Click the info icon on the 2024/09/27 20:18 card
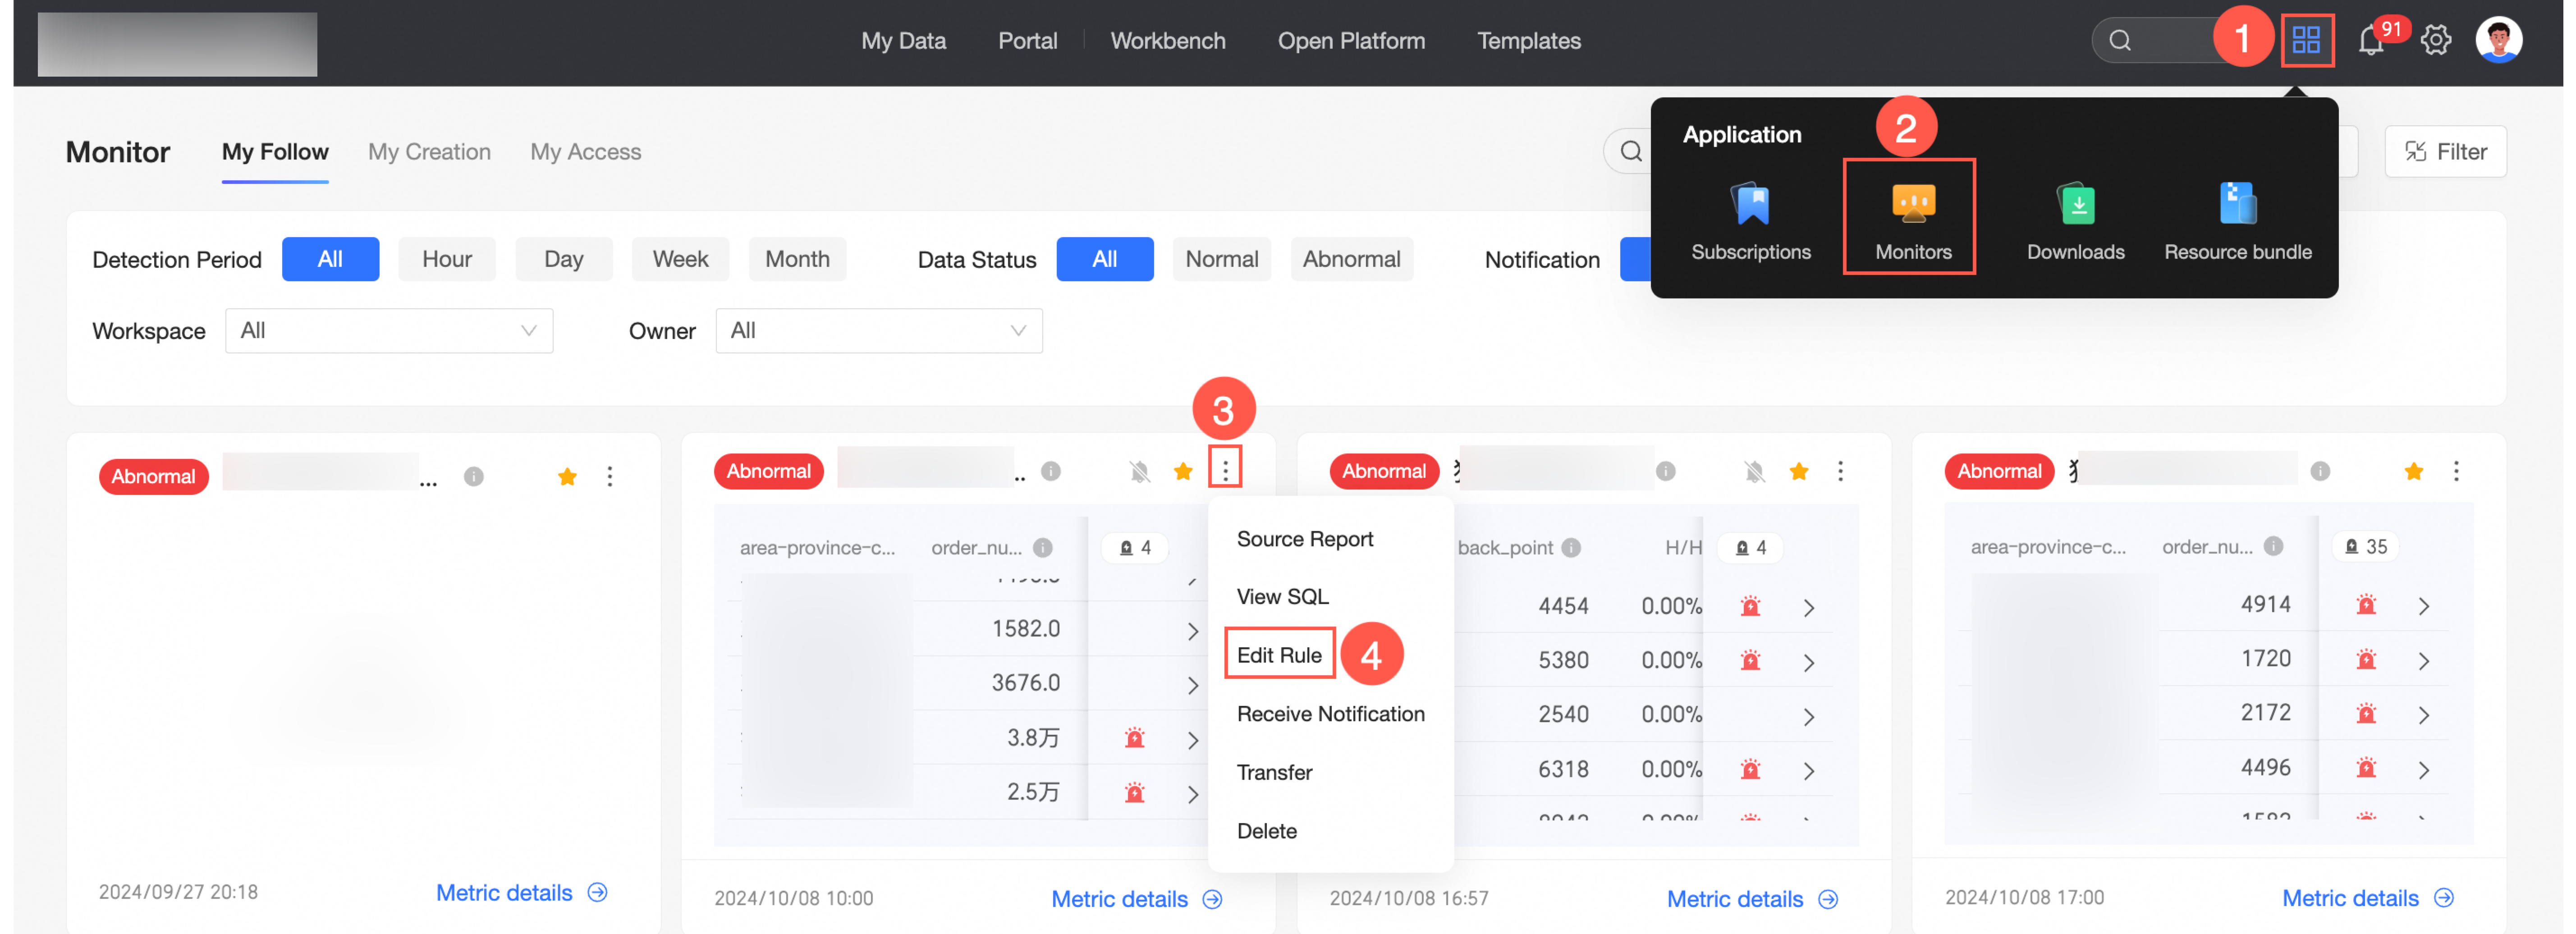2576x934 pixels. 474,477
